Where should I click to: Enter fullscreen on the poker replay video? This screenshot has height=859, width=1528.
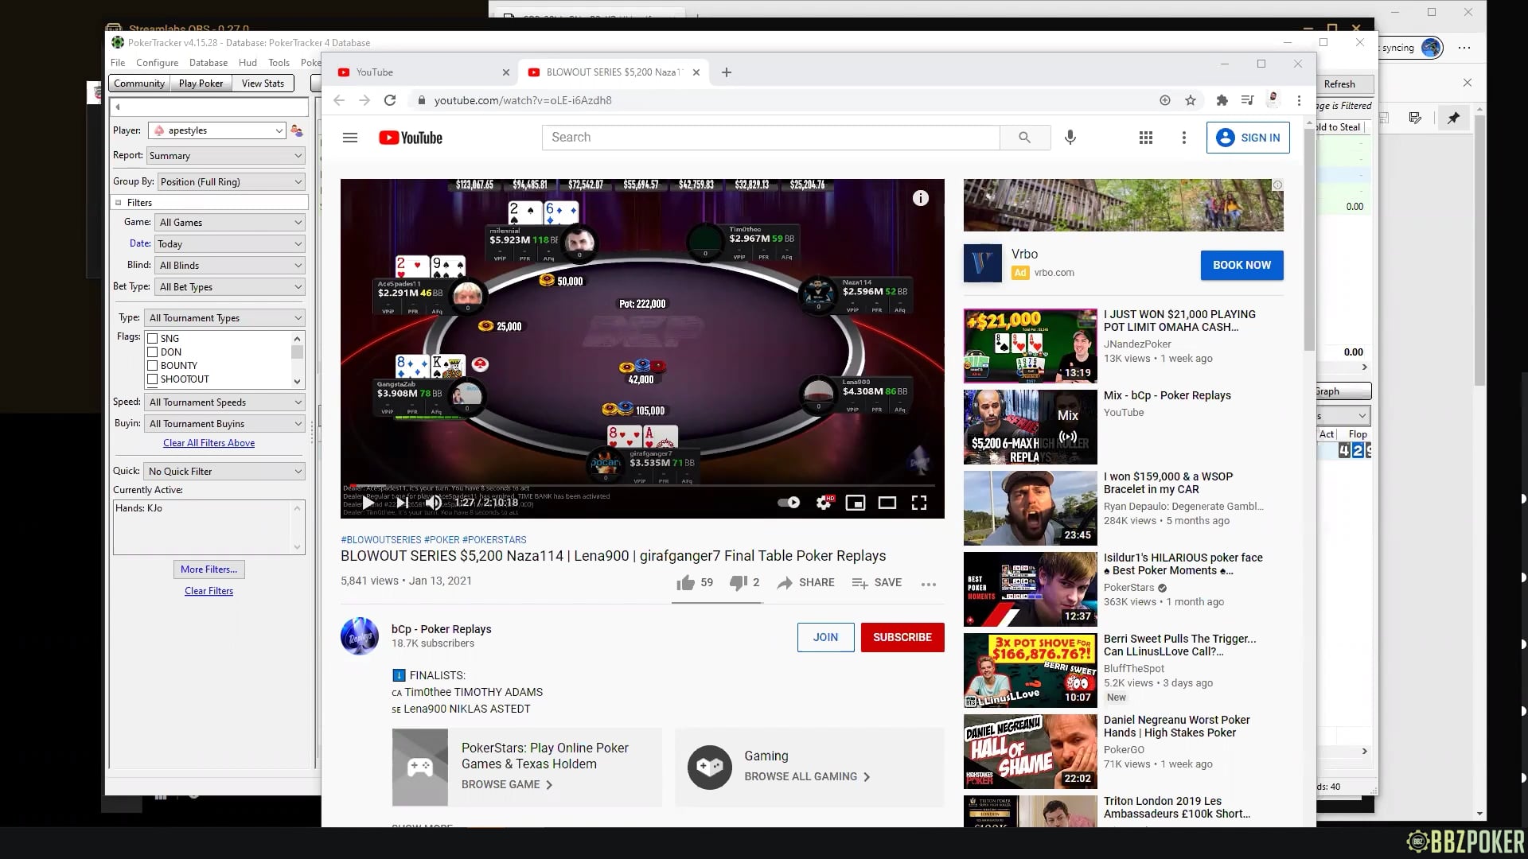point(919,503)
